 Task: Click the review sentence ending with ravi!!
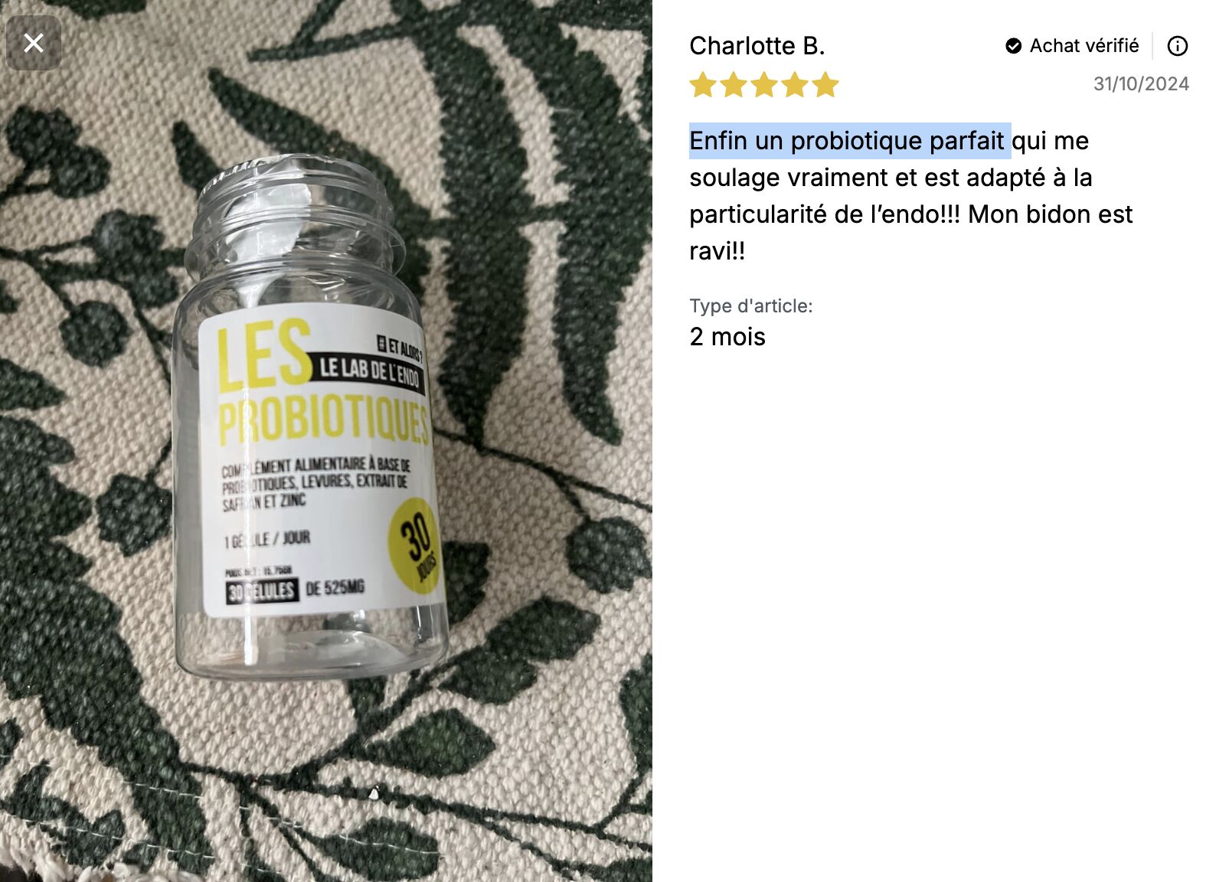coord(910,196)
